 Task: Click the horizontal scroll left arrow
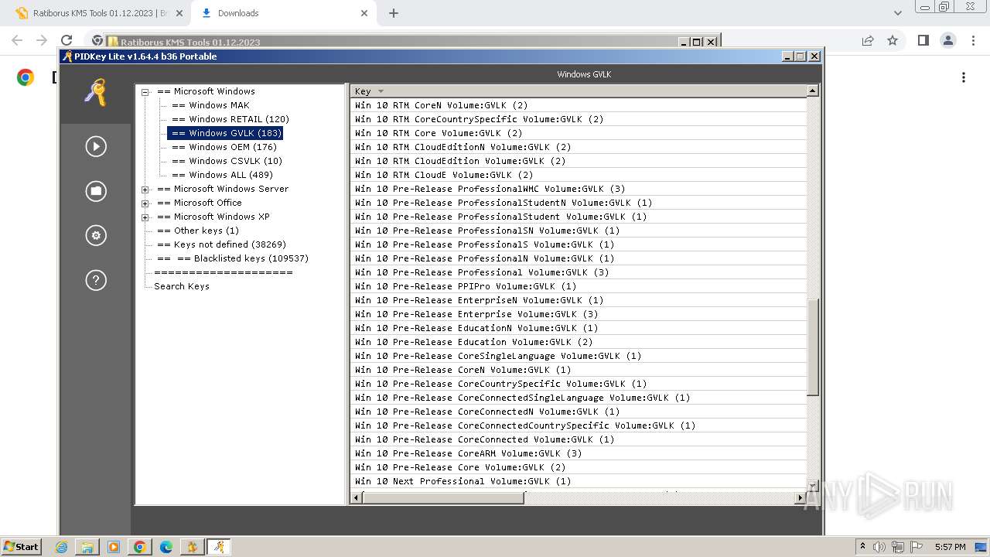pyautogui.click(x=357, y=497)
